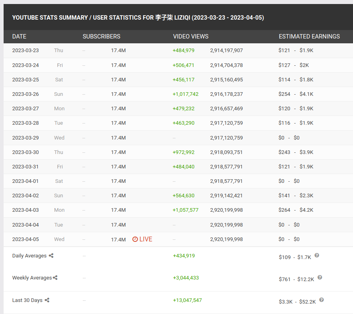
Task: Click earnings value $141 - $2.3K
Action: click(x=296, y=196)
